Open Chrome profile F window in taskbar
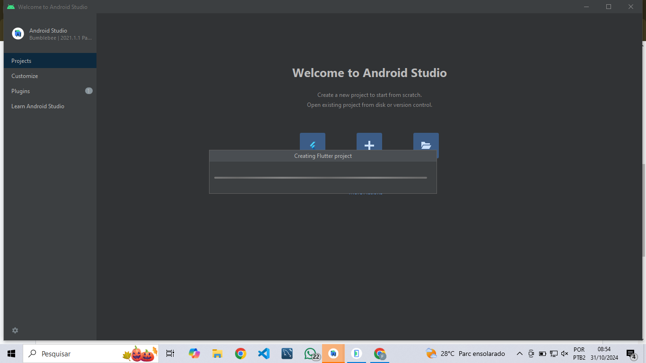Screen dimensions: 646x363 coord(380,354)
